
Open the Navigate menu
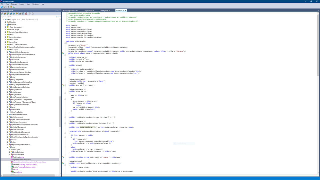[x=14, y=4]
